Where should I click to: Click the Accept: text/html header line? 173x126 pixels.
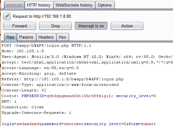pyautogui.click(x=87, y=62)
